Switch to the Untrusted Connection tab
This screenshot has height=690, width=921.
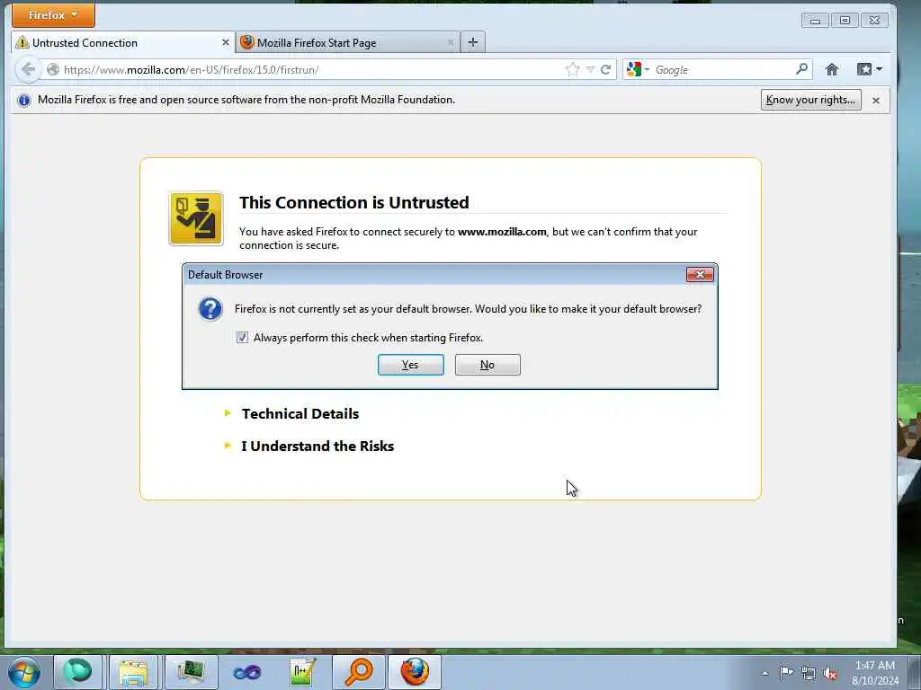[122, 43]
